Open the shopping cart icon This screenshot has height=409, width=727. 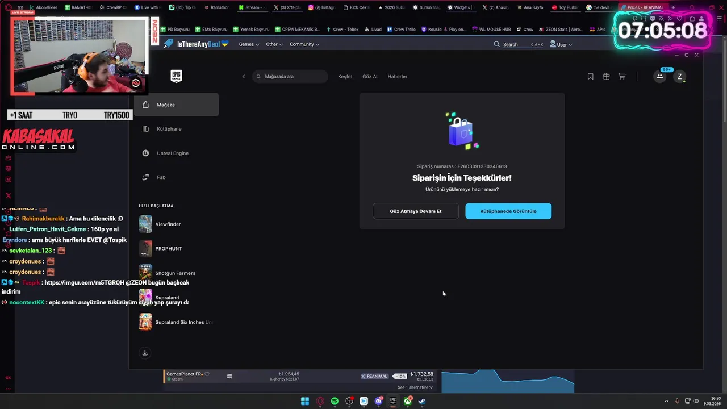point(622,77)
